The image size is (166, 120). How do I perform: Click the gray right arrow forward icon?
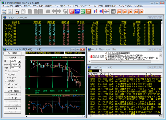pyautogui.click(x=59, y=11)
